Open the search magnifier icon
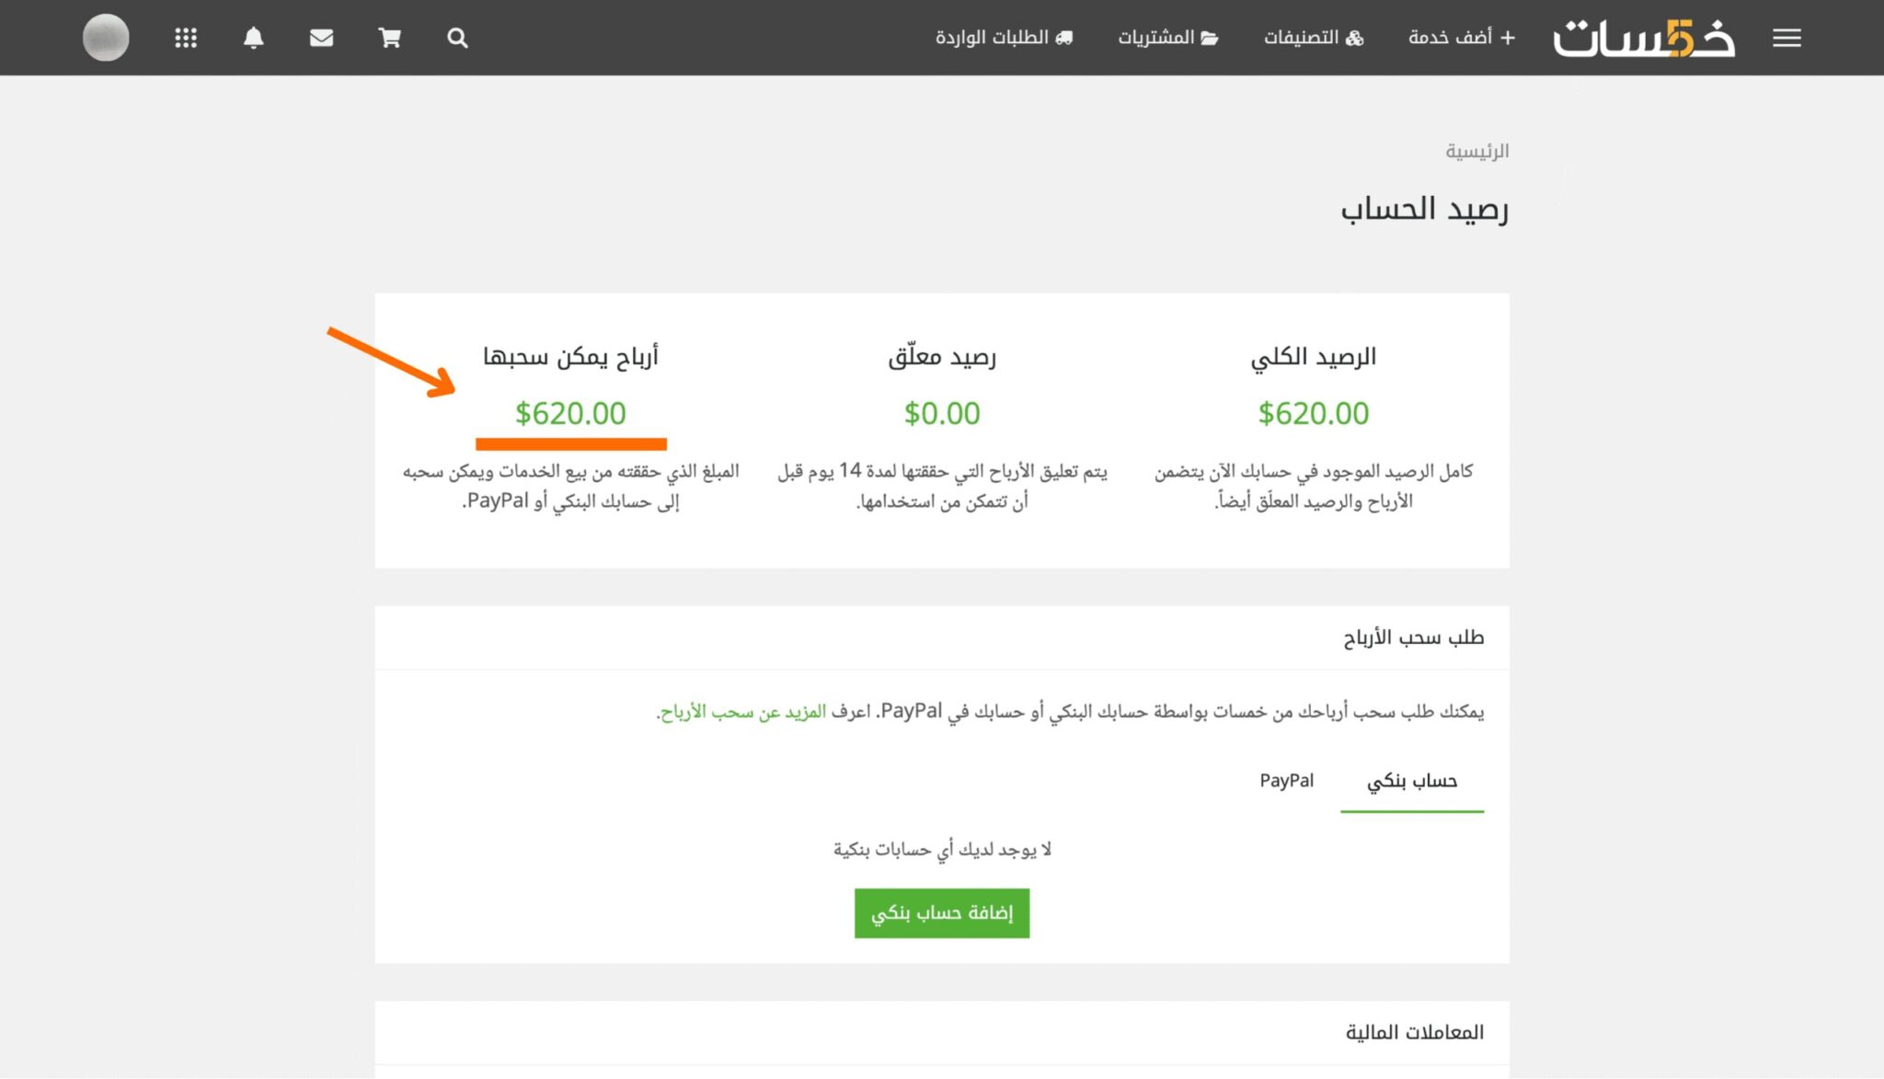The height and width of the screenshot is (1079, 1884). pos(457,38)
